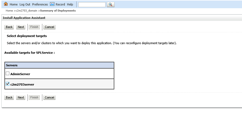Image resolution: width=242 pixels, height=113 pixels.
Task: Uncheck the c2m2703server checkbox
Action: coord(8,84)
